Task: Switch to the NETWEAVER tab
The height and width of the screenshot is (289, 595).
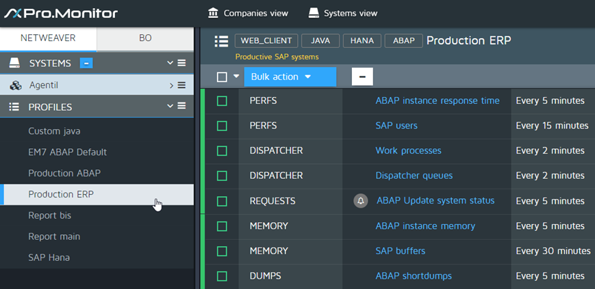Action: click(48, 38)
